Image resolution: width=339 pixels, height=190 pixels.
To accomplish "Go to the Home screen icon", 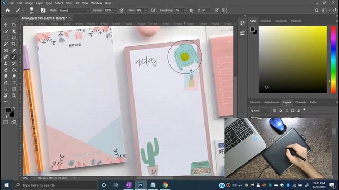I will (x=7, y=11).
